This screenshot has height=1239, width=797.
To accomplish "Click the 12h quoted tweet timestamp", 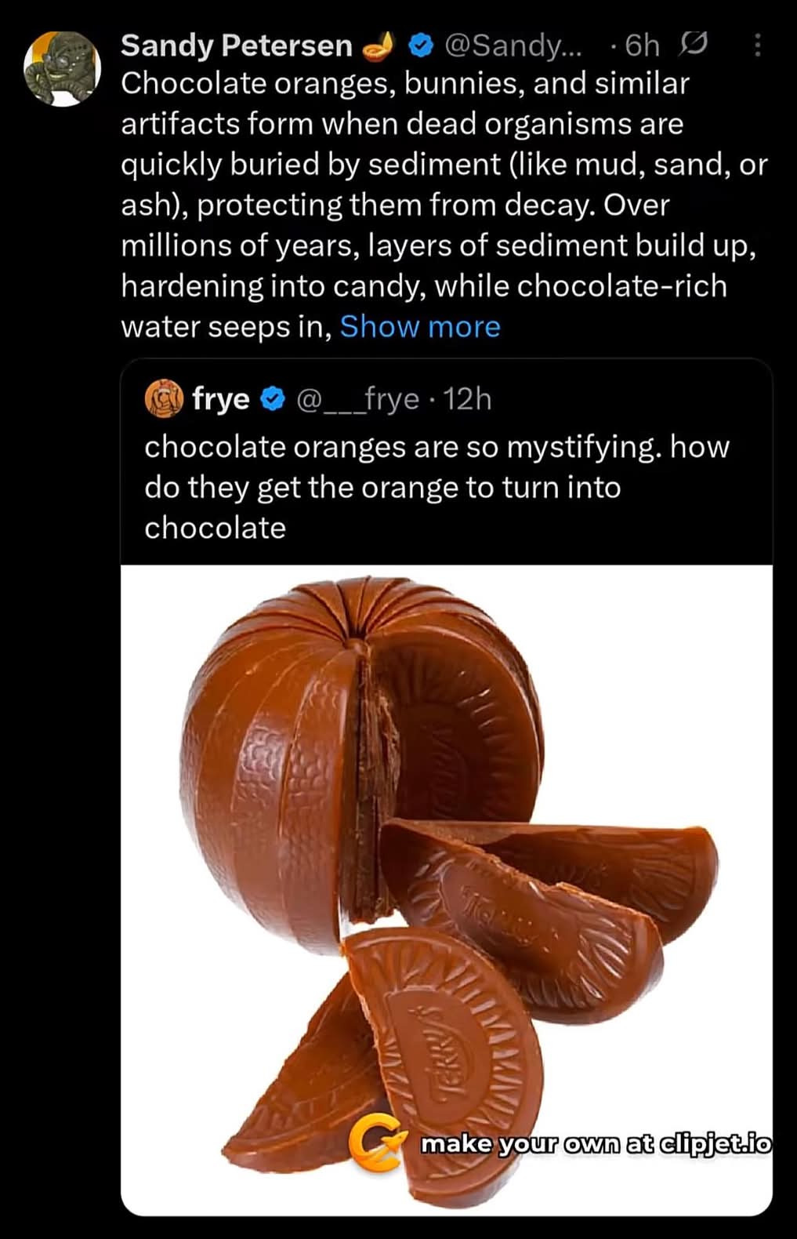I will [468, 399].
